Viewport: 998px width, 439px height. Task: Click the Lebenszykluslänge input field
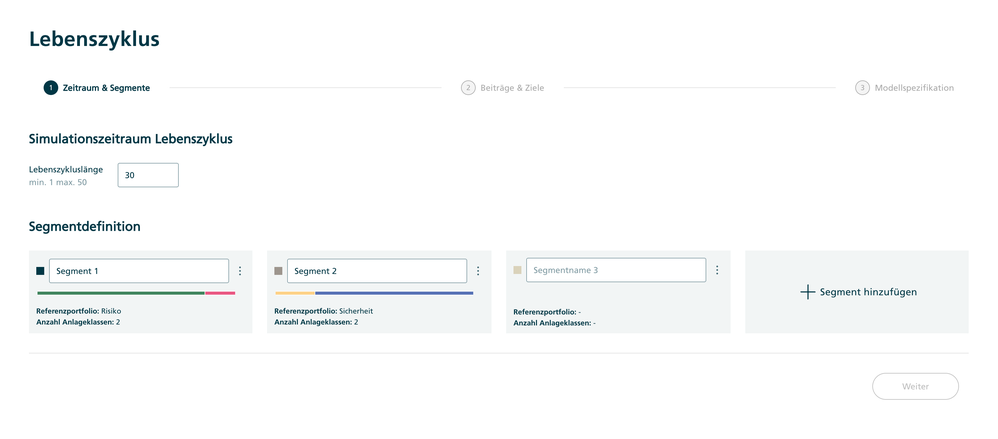tap(148, 175)
